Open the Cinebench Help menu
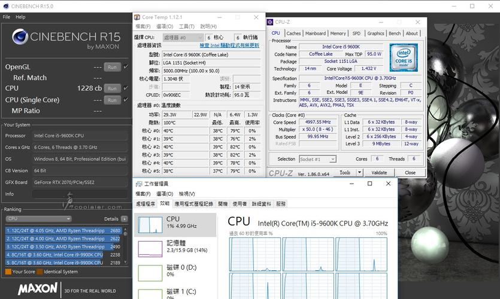Image resolution: width=500 pixels, height=299 pixels. click(x=20, y=17)
